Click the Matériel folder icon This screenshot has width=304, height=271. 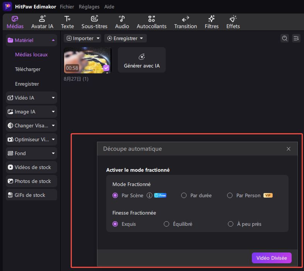click(x=10, y=40)
